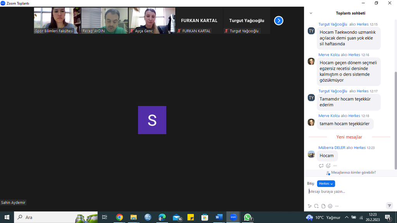The width and height of the screenshot is (397, 223).
Task: Click the screenshot capture icon in chat
Action: pos(316,206)
